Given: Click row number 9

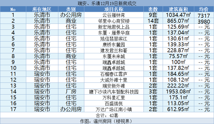Looking at the screenshot, I should tap(13, 62).
